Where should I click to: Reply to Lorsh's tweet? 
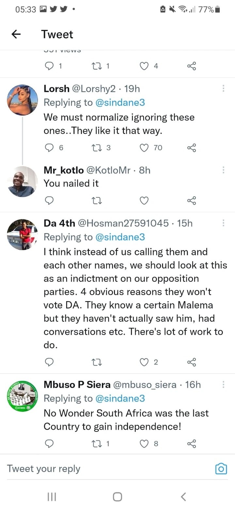49,148
